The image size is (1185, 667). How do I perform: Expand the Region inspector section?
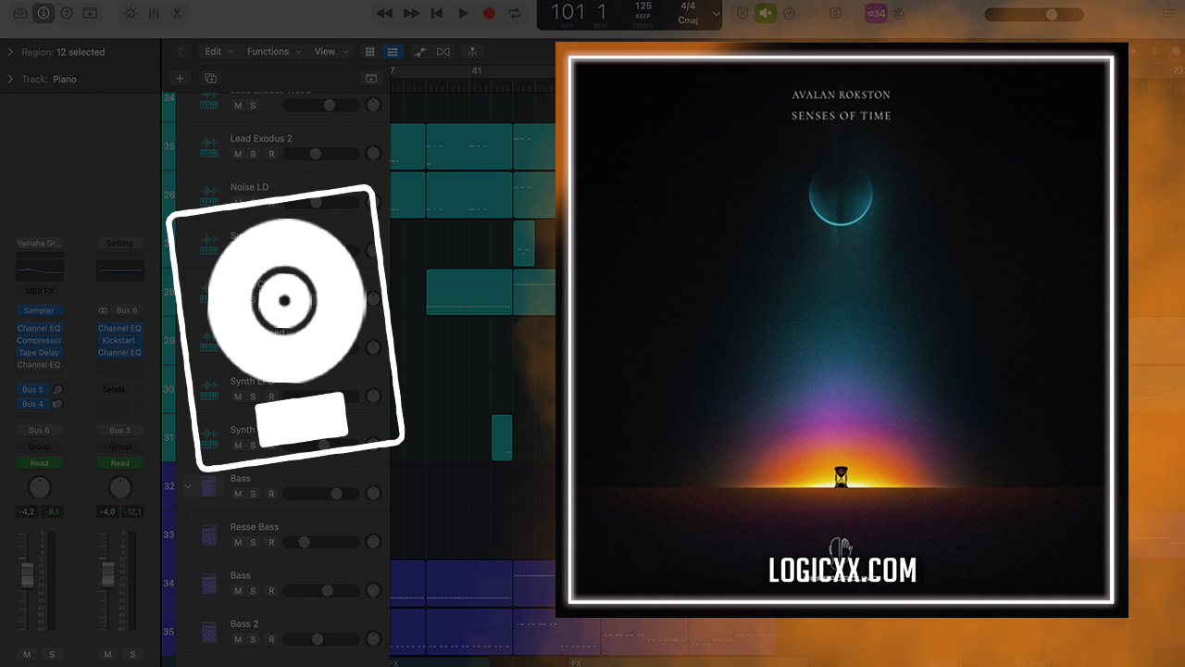click(x=10, y=52)
